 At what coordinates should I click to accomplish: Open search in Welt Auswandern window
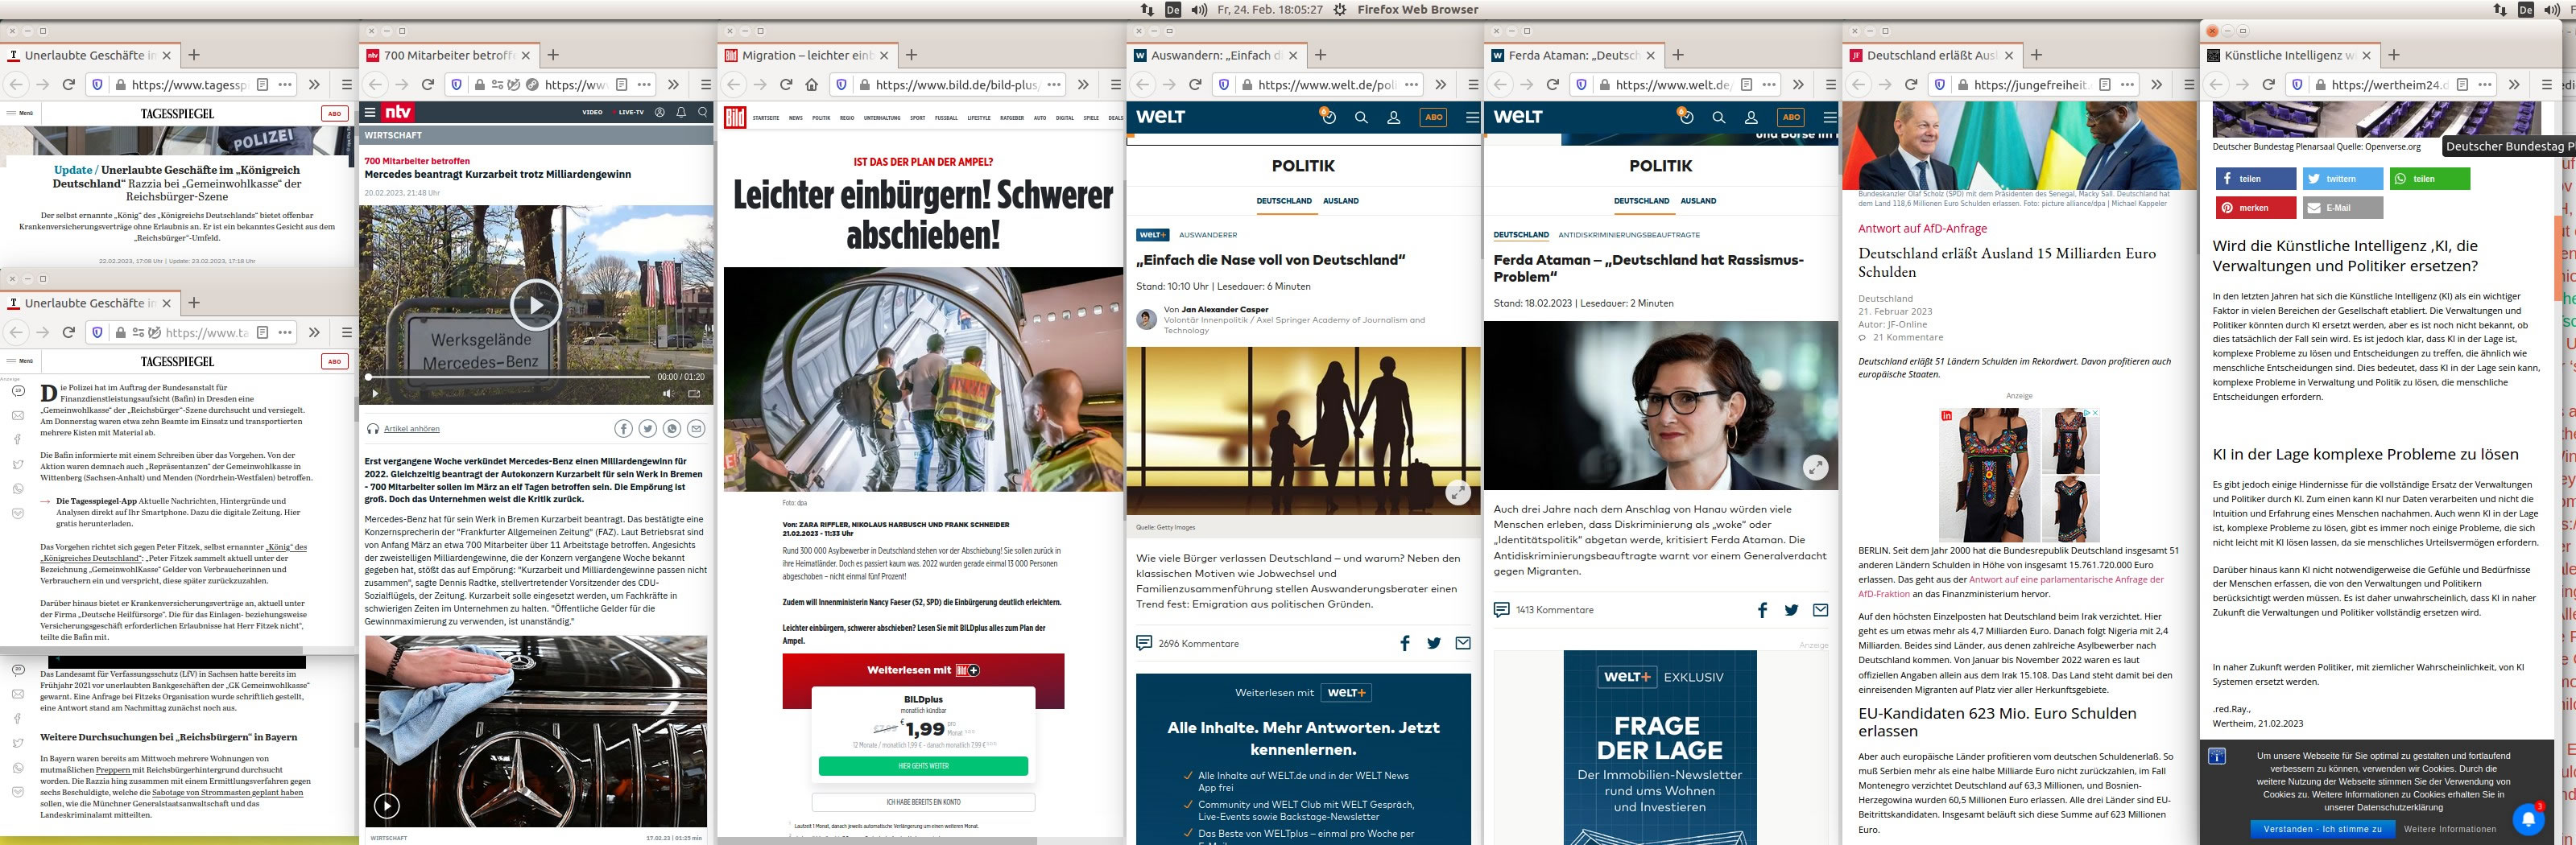click(1361, 117)
